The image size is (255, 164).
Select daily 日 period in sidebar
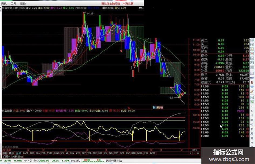(x=252, y=129)
